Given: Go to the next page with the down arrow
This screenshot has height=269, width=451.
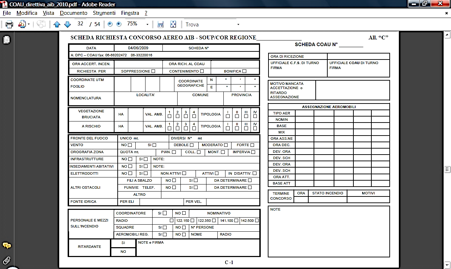Looking at the screenshot, I should click(68, 24).
